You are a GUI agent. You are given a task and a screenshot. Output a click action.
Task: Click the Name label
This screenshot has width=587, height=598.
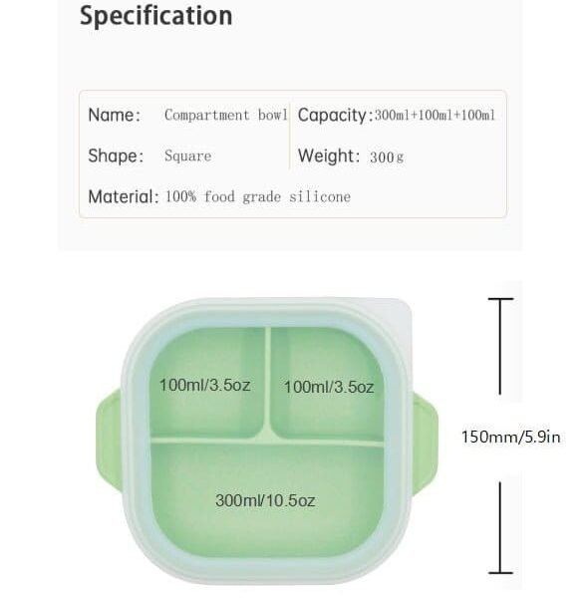click(115, 115)
